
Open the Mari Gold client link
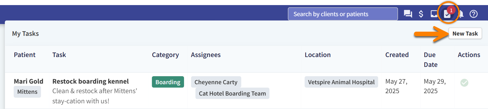pyautogui.click(x=28, y=81)
